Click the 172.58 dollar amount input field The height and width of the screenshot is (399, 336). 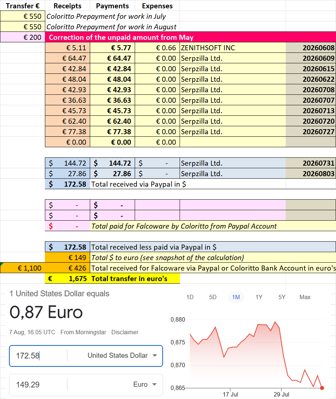click(38, 356)
